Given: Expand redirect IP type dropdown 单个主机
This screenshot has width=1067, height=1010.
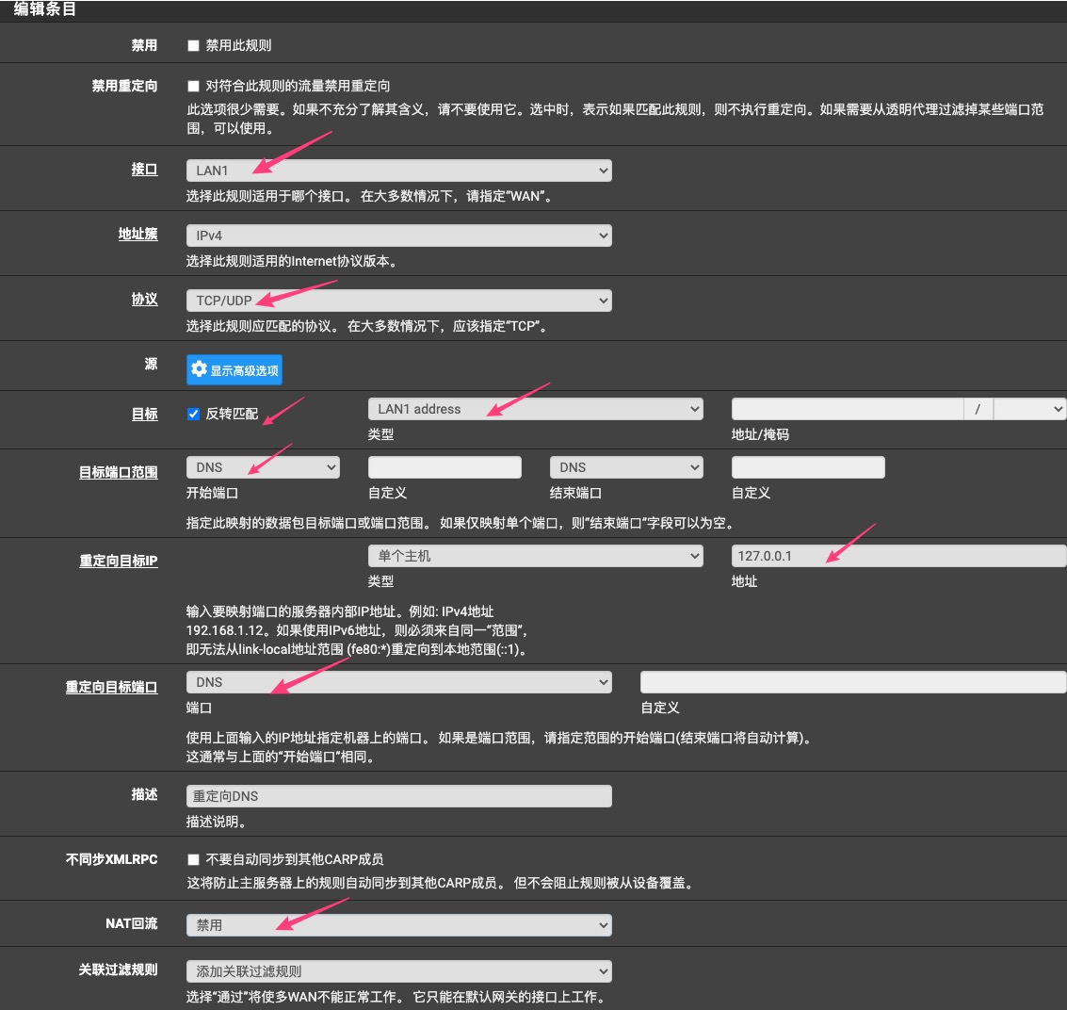Looking at the screenshot, I should click(535, 556).
